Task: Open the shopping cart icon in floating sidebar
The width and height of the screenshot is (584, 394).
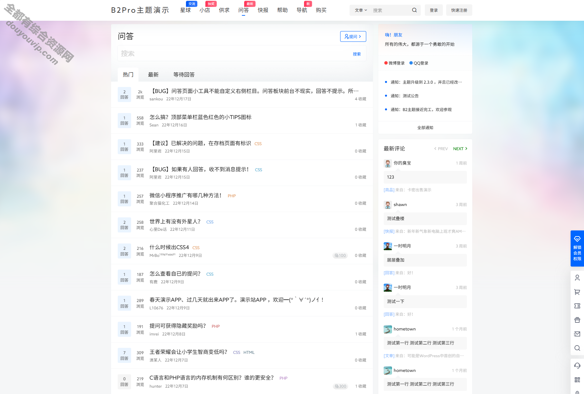Action: (x=577, y=292)
